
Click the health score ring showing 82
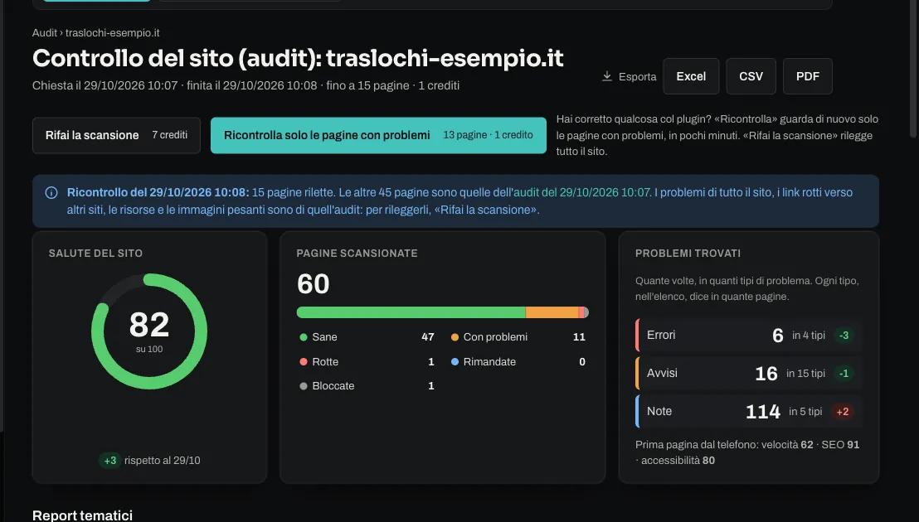(149, 331)
